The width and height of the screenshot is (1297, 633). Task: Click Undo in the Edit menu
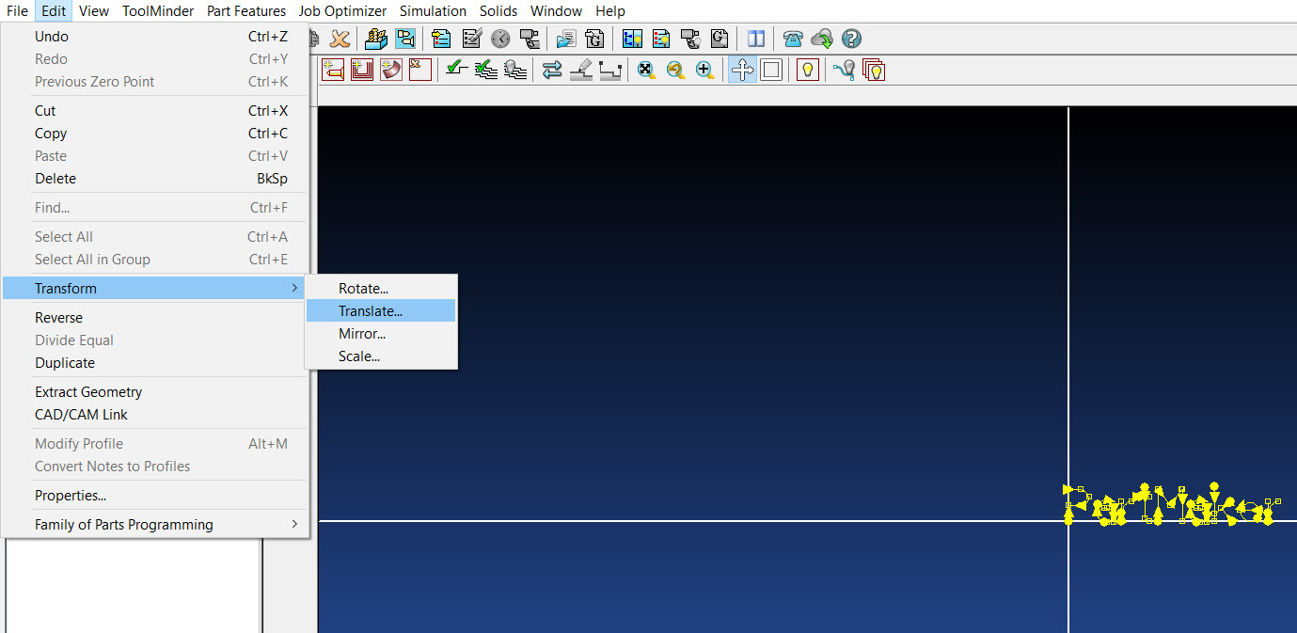(51, 36)
